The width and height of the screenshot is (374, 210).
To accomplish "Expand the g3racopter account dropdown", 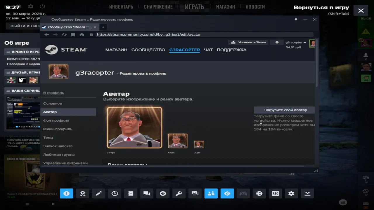I will 296,42.
